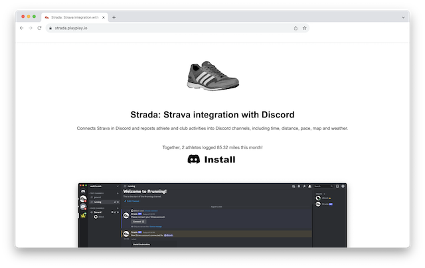Select the Strada: Strava integration tab

[75, 17]
